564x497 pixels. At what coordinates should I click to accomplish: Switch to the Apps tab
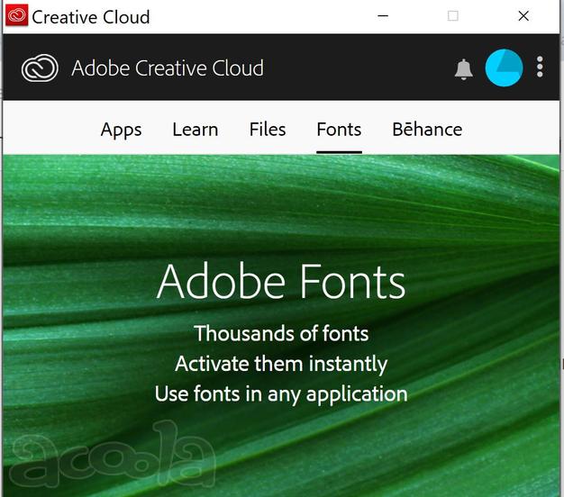point(122,130)
